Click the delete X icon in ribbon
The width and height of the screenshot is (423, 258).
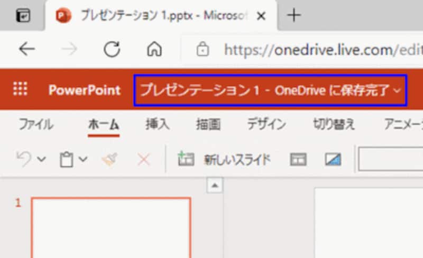tap(143, 160)
